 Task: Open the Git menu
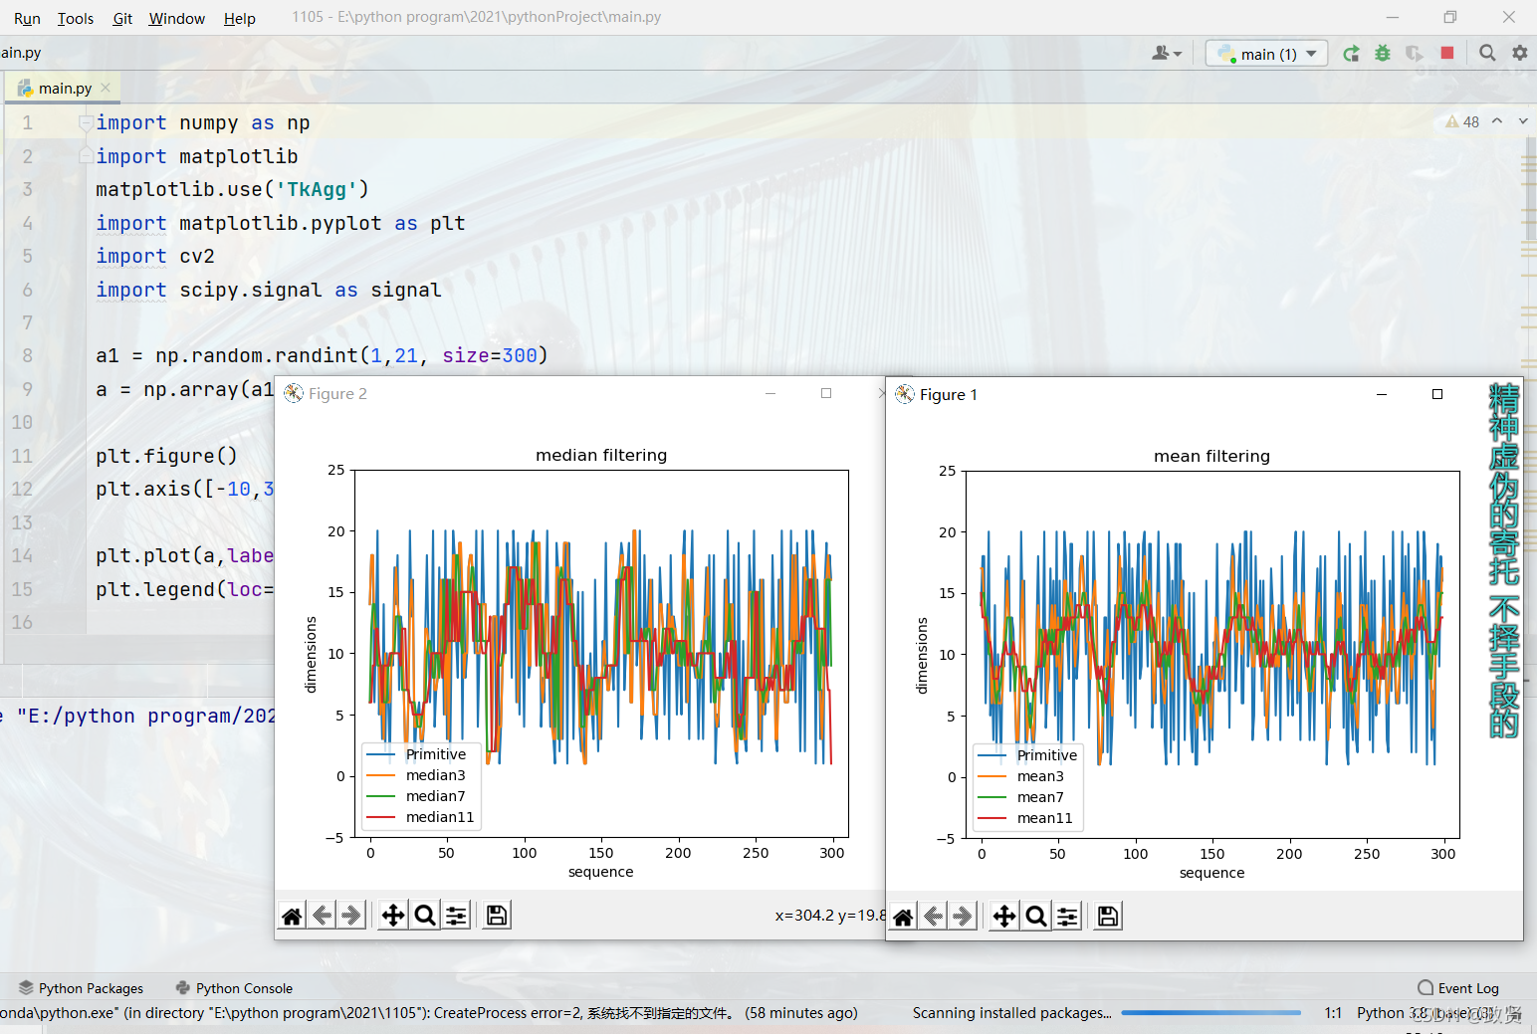(x=122, y=17)
